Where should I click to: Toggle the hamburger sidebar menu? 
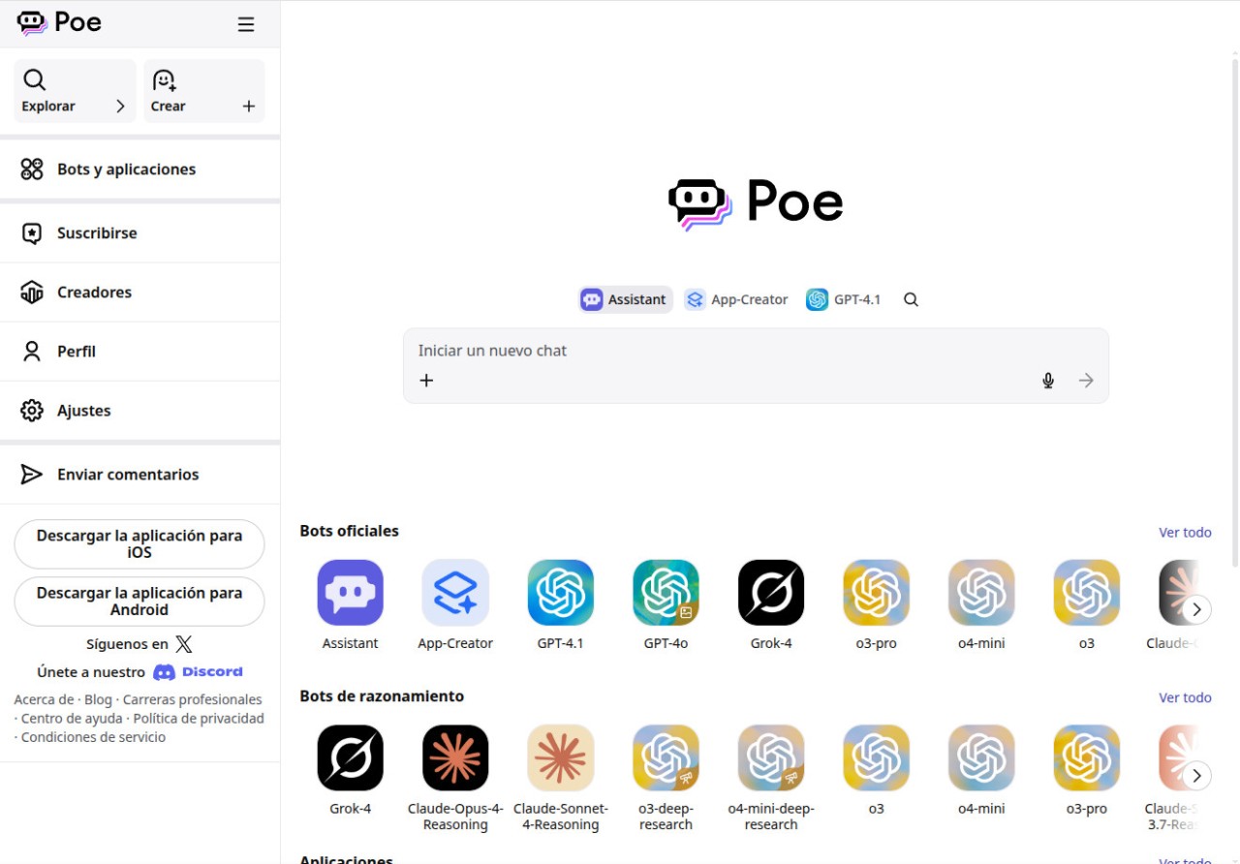pos(246,24)
